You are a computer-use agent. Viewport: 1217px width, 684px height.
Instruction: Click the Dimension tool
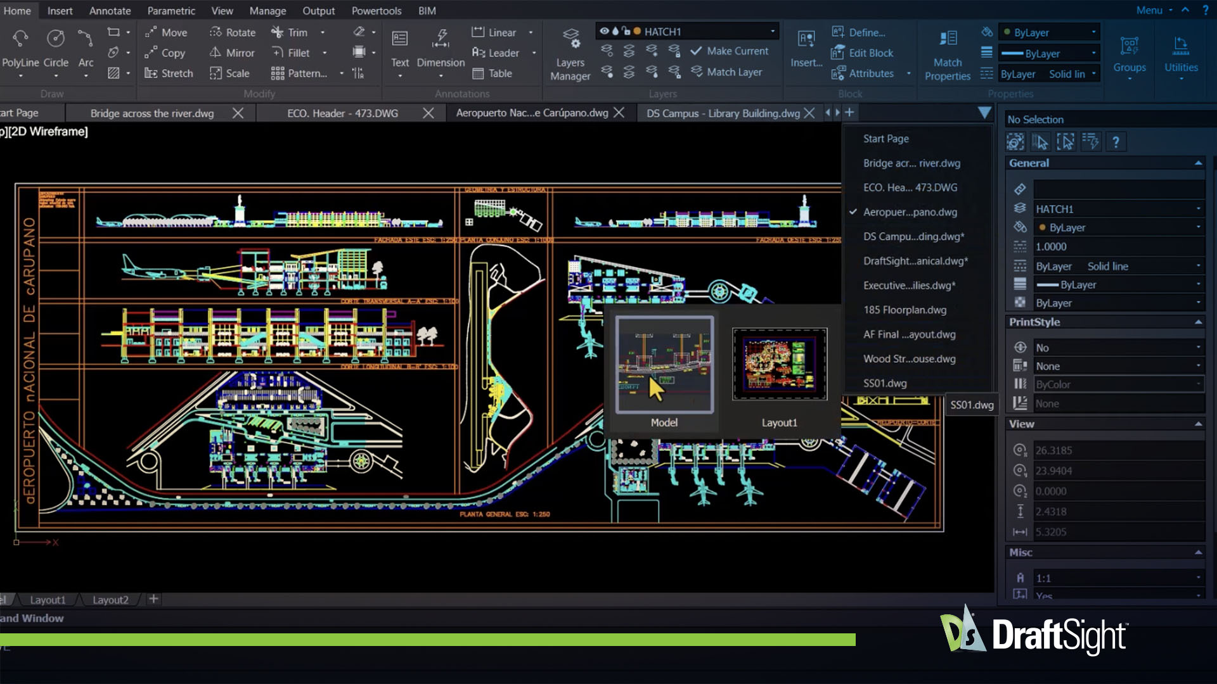[441, 49]
